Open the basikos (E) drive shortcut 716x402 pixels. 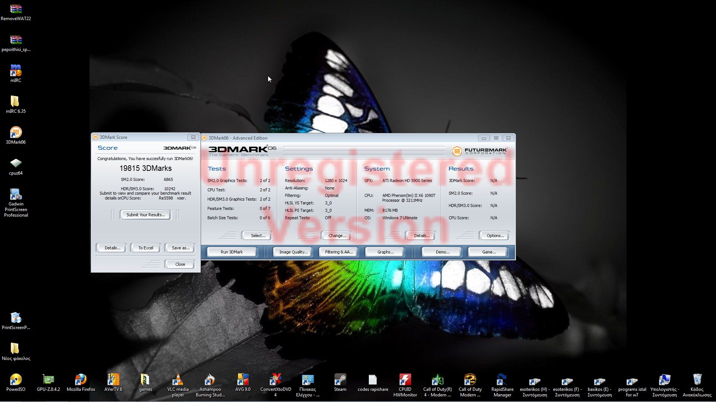(x=600, y=381)
